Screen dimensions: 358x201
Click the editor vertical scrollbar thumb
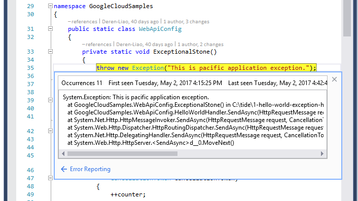(347, 18)
